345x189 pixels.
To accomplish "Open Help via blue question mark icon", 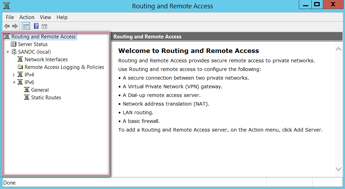I will click(36, 26).
